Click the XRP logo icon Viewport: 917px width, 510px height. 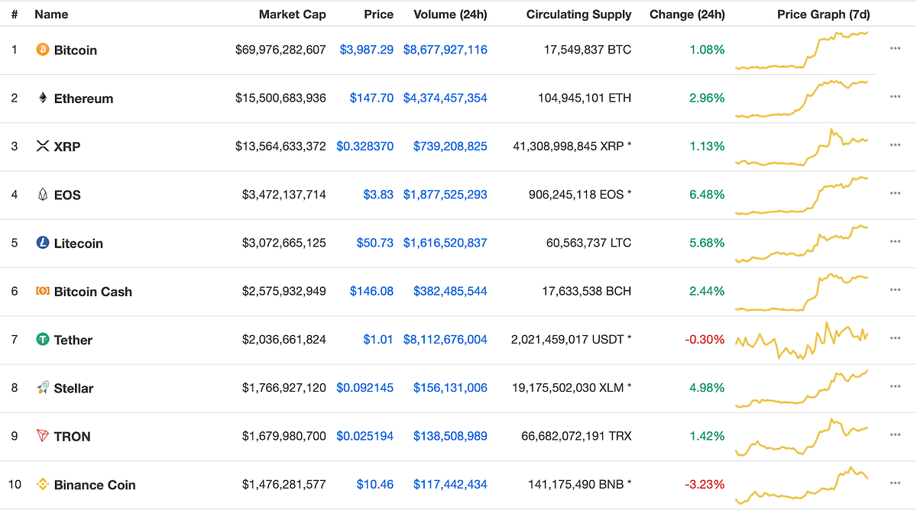coord(42,147)
